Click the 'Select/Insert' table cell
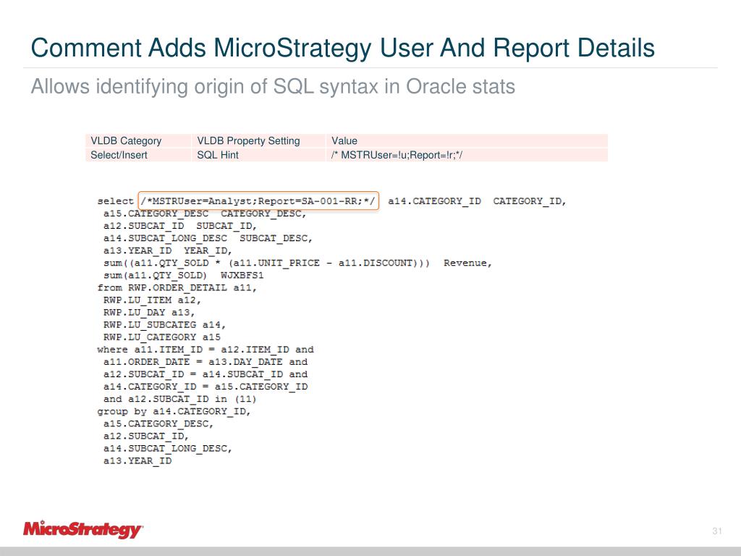This screenshot has width=741, height=556. 138,155
